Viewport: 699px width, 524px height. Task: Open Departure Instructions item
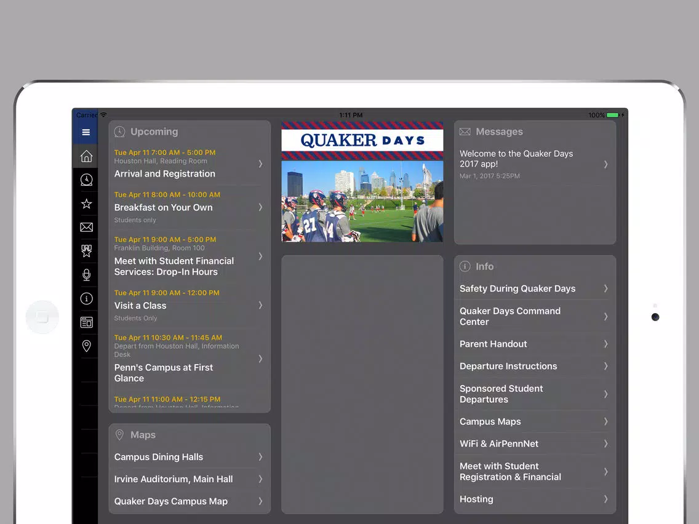click(x=535, y=367)
